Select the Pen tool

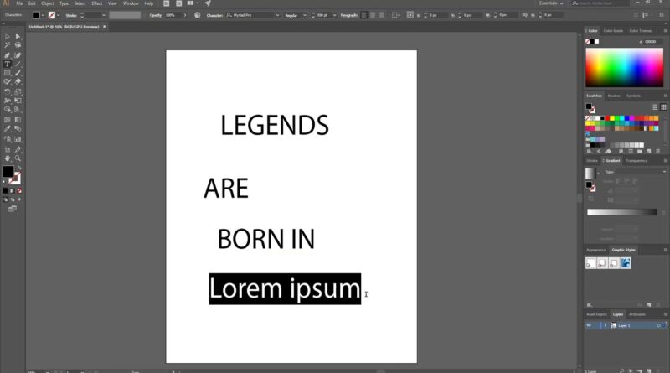pos(7,54)
